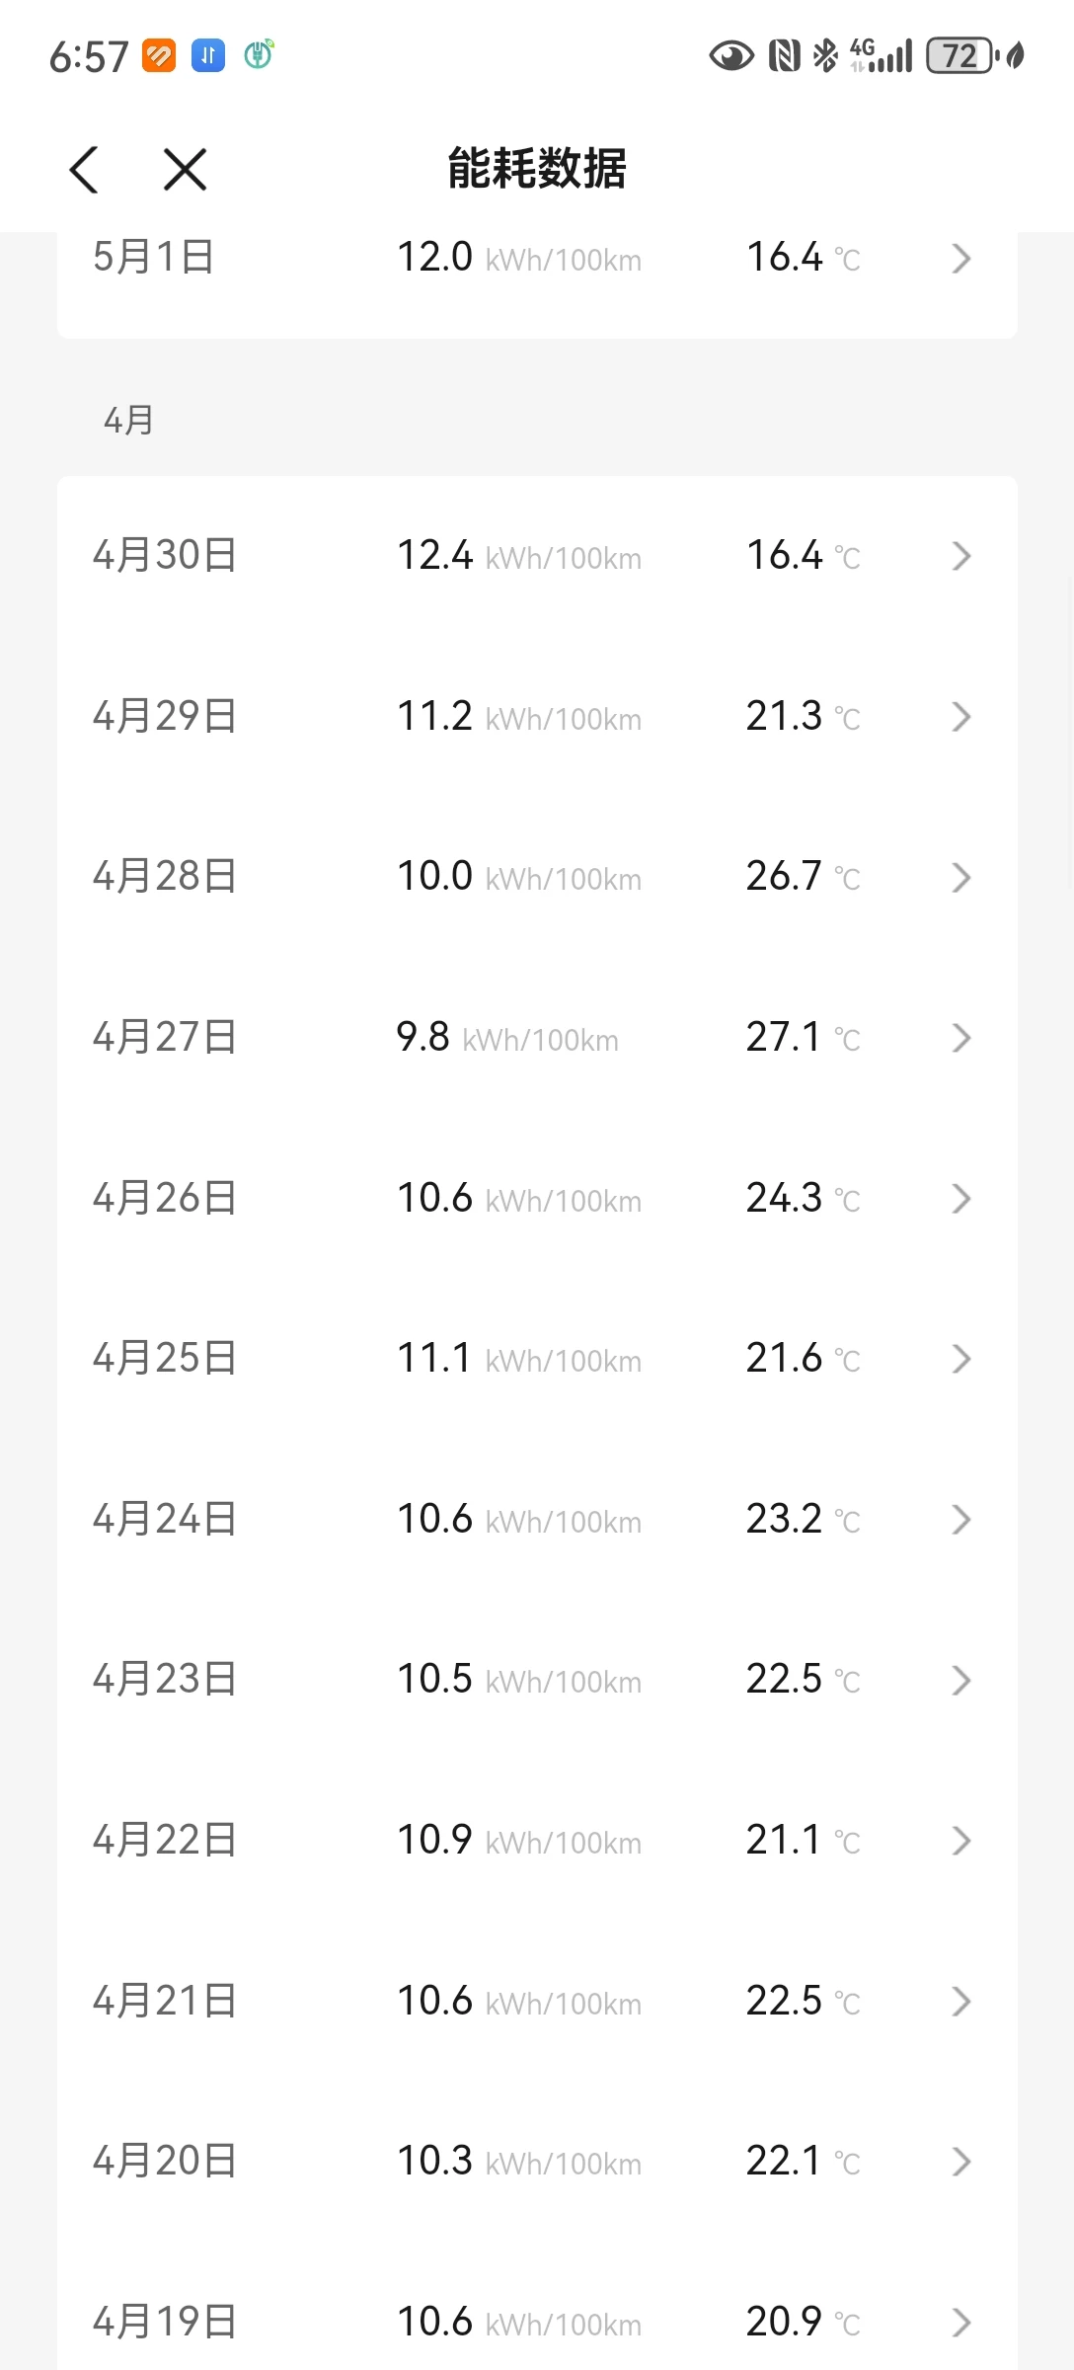Image resolution: width=1074 pixels, height=2370 pixels.
Task: Tap the battery level indicator
Action: coord(961,56)
